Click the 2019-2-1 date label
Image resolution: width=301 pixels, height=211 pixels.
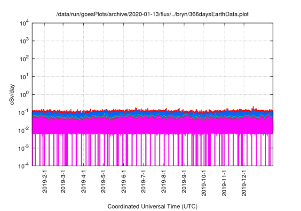point(45,181)
